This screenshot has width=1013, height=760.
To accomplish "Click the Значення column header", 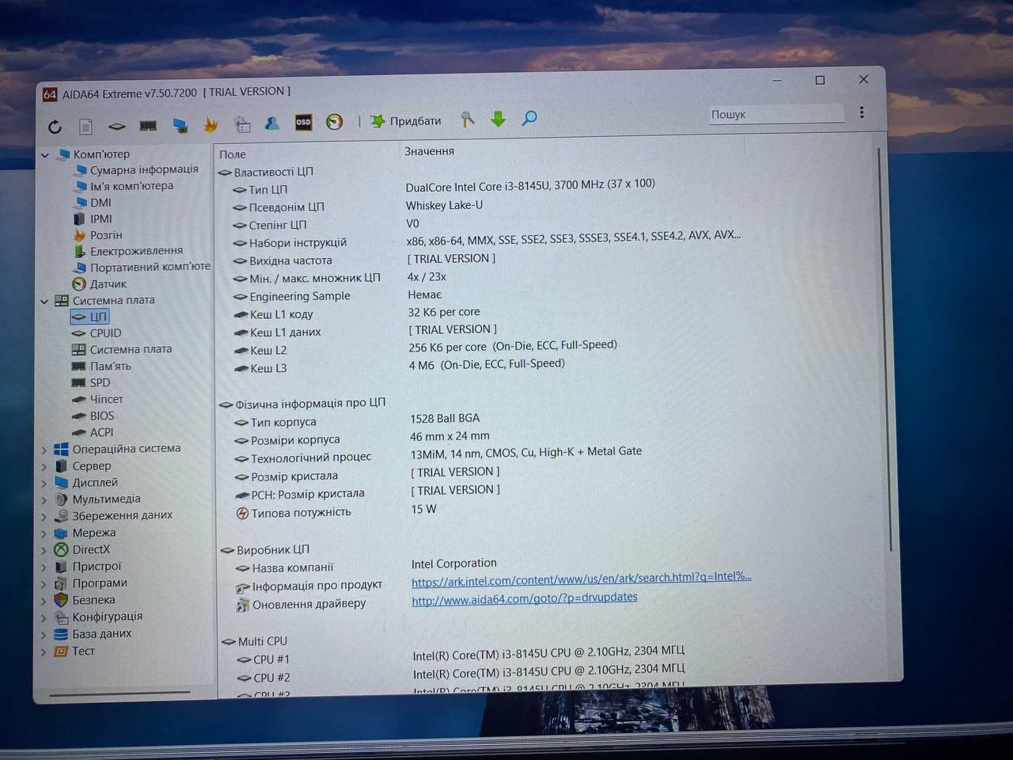I will 429,151.
